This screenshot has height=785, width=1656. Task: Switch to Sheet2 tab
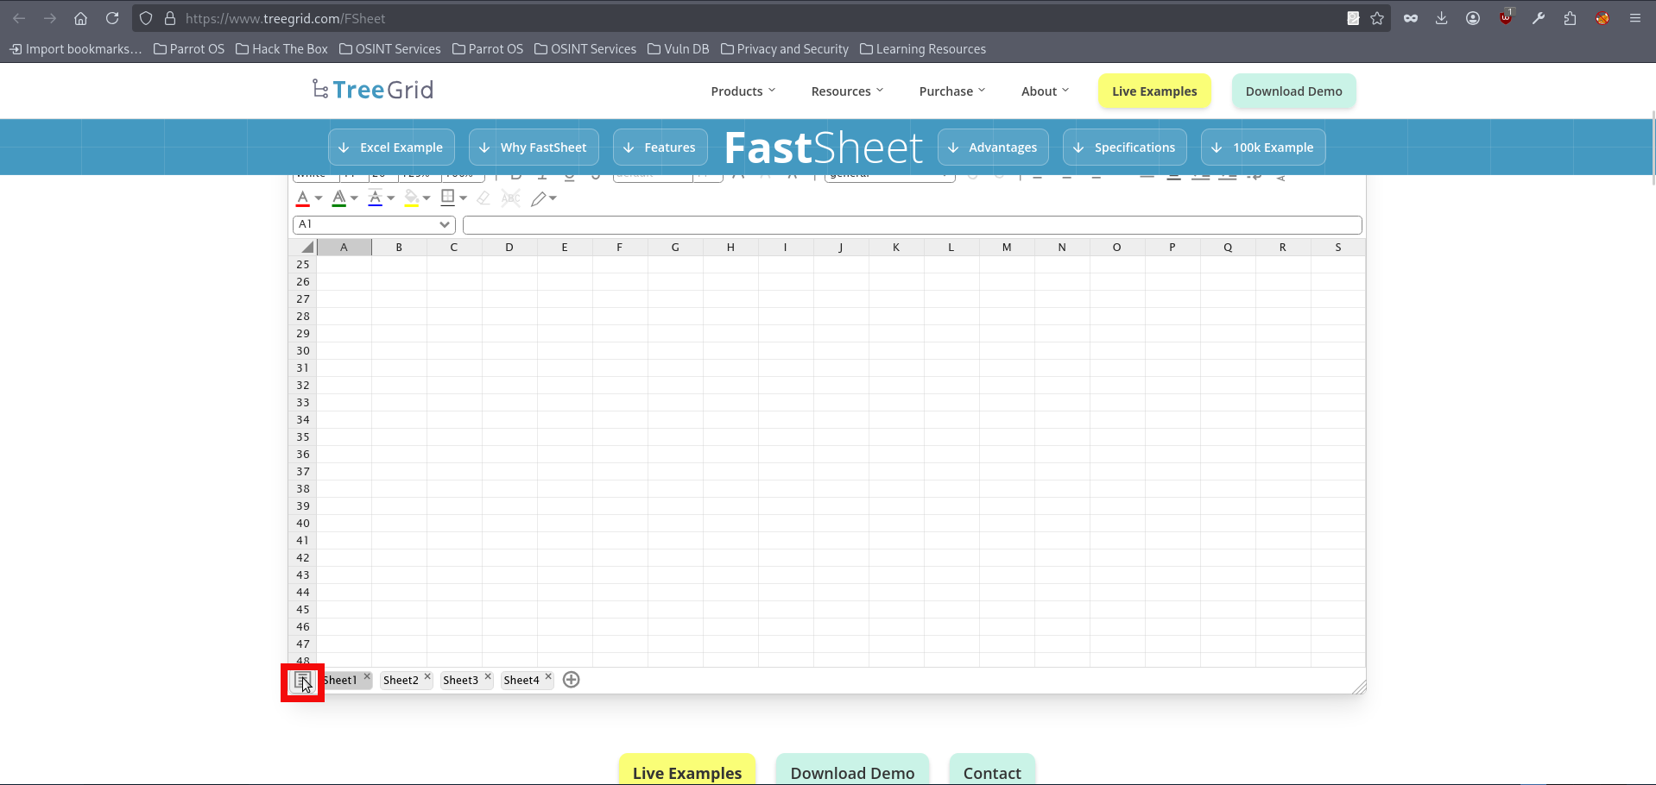click(x=401, y=681)
